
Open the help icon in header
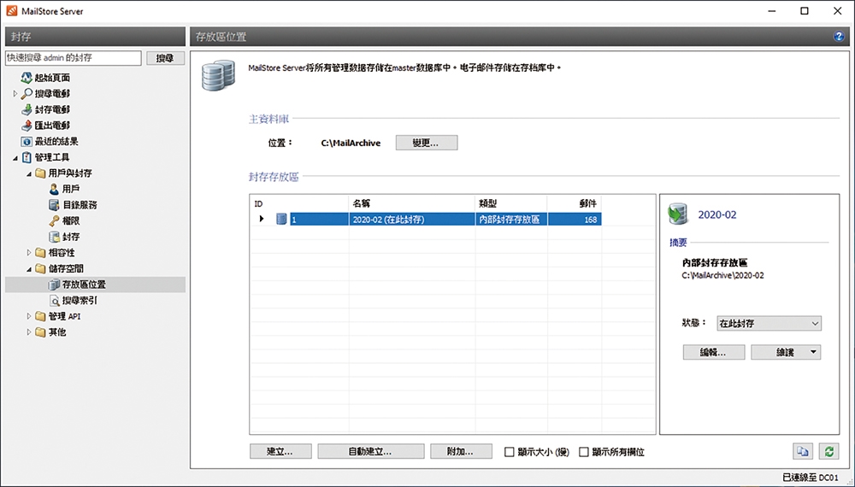pos(839,37)
